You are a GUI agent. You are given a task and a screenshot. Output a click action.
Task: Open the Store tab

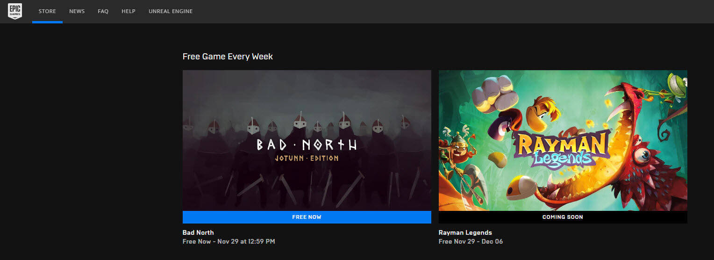(x=47, y=11)
